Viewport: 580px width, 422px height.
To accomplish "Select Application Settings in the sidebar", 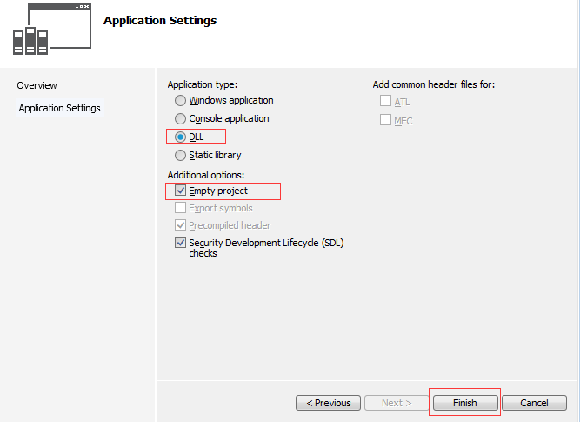I will click(x=59, y=108).
